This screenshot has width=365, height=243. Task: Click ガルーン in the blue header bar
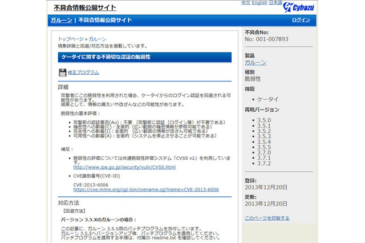(62, 21)
